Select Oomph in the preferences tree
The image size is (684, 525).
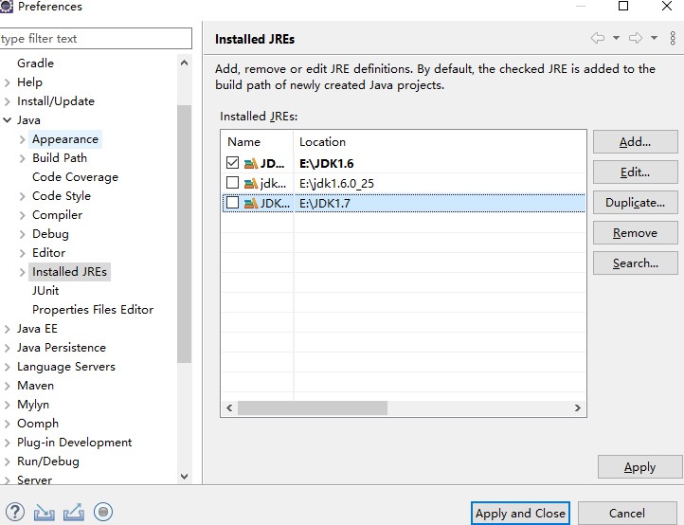click(x=38, y=424)
